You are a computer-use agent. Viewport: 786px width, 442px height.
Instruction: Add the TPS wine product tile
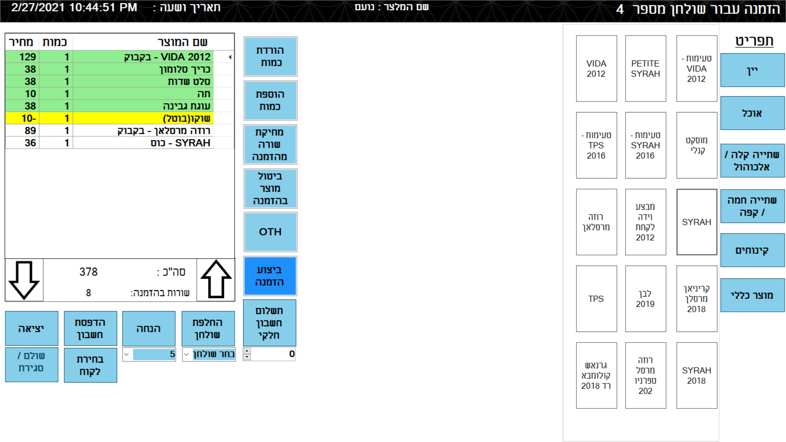596,299
